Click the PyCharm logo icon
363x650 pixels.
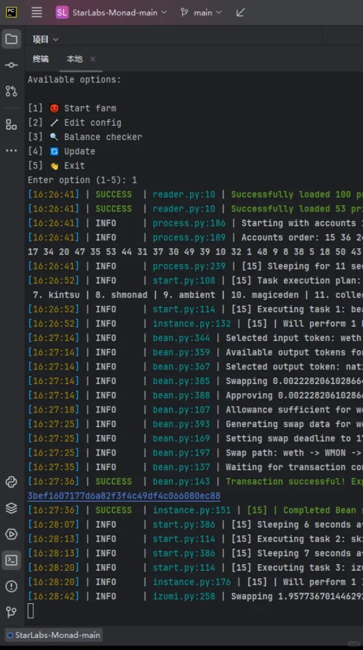[x=11, y=12]
